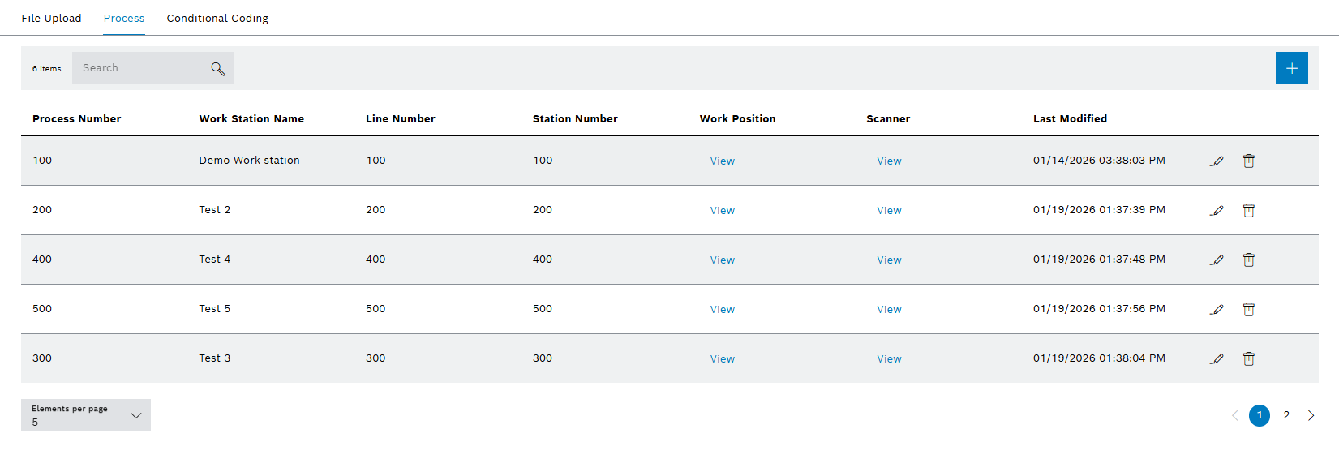Select 'Test 5' name cell
Screen dimensions: 1339x472
coord(215,309)
